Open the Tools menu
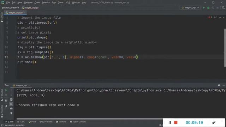The width and height of the screenshot is (226, 127). coord(60,2)
